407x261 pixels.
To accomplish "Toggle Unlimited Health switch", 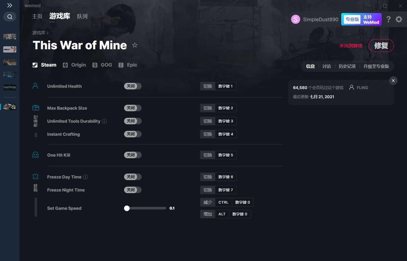I will [133, 86].
